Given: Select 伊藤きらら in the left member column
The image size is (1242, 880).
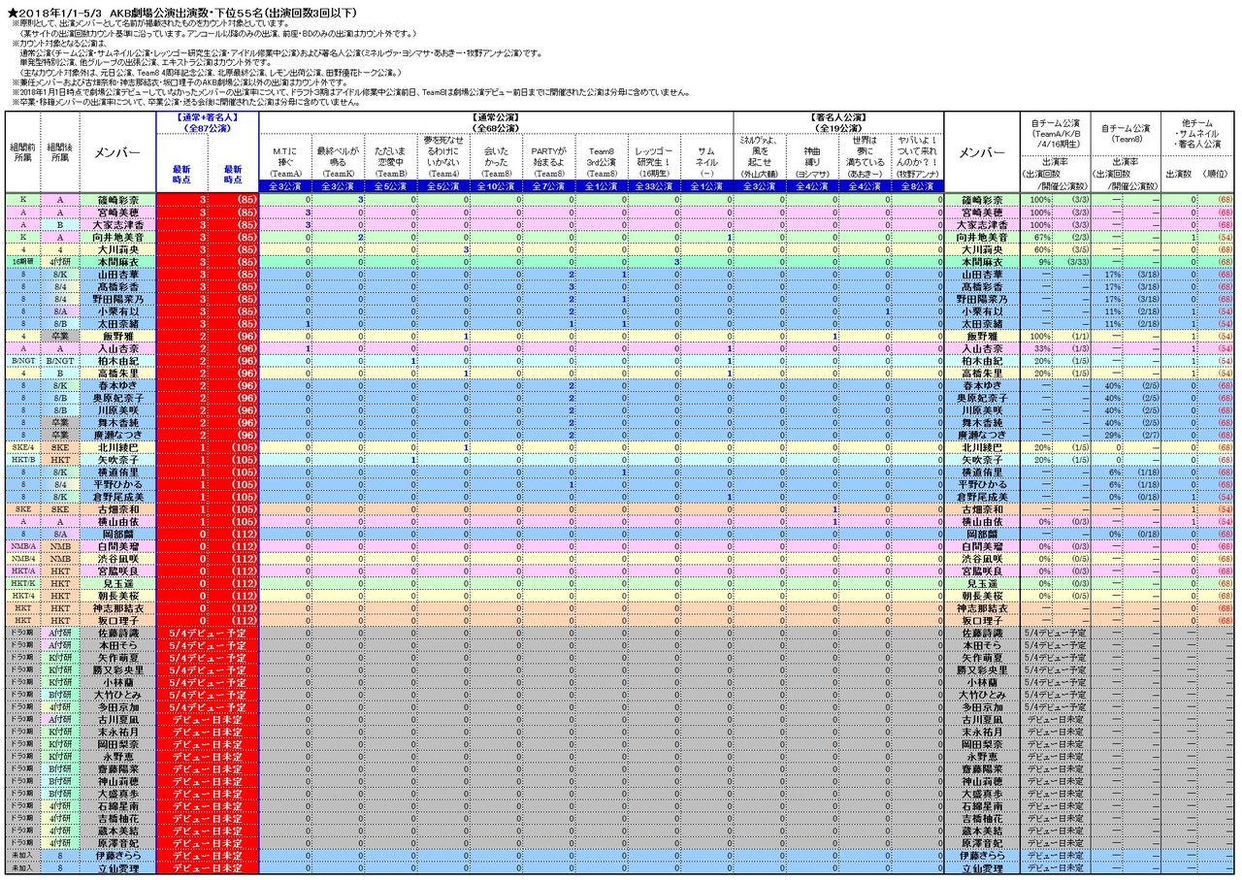Looking at the screenshot, I should (x=117, y=856).
